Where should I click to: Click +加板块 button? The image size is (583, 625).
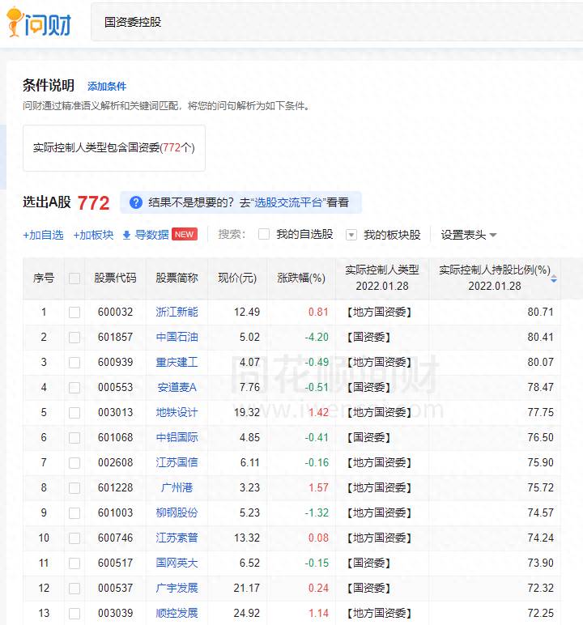93,235
